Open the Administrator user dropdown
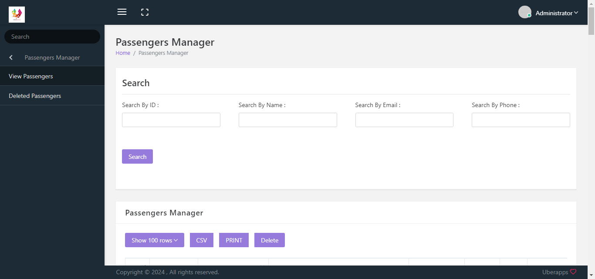Image resolution: width=595 pixels, height=279 pixels. [x=557, y=13]
